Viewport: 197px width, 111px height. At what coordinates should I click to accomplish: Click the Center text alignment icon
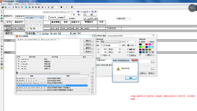click(x=33, y=7)
